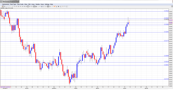This screenshot has width=173, height=97.
Task: Toggle the 5-minute time scale
Action: 13,6
